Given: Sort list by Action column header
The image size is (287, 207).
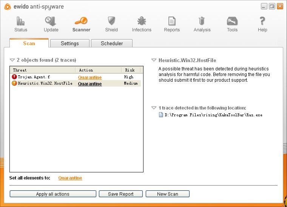Looking at the screenshot, I should (x=99, y=70).
